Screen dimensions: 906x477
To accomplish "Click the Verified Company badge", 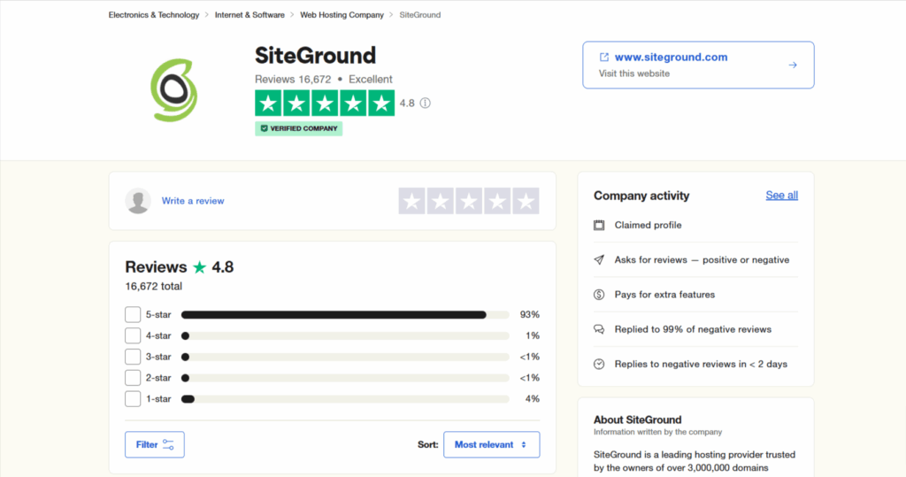I will [x=298, y=128].
